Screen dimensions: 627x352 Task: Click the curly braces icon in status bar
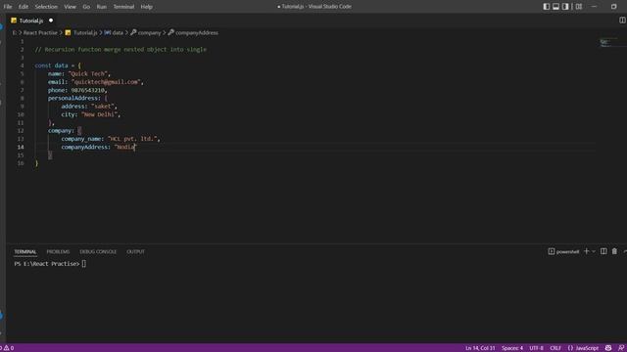pos(570,348)
